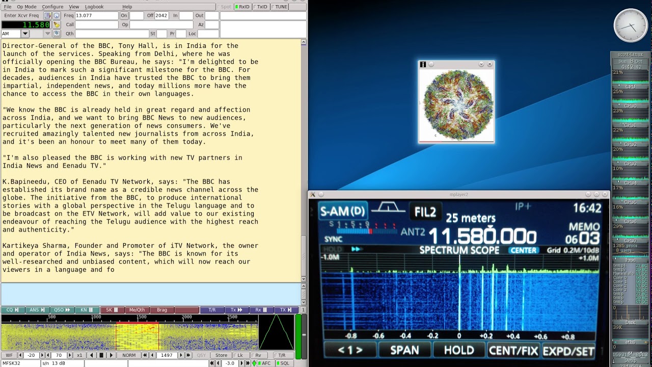Image resolution: width=652 pixels, height=367 pixels.
Task: Click the globe lookup icon left of Freq
Action: coord(57,16)
